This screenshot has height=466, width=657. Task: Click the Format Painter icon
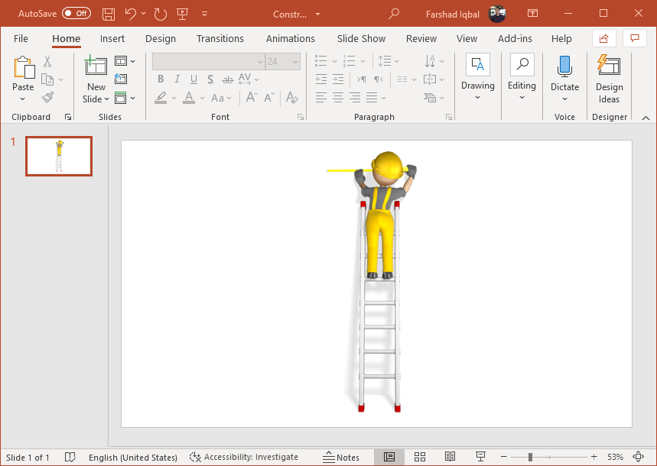tap(47, 98)
